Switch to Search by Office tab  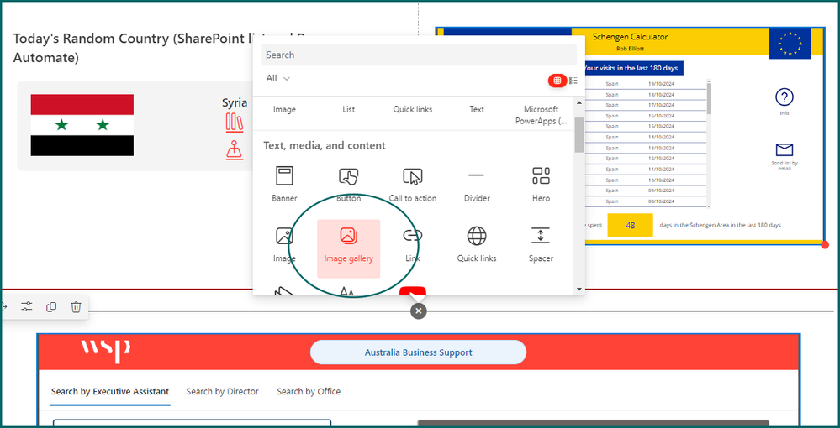coord(309,392)
